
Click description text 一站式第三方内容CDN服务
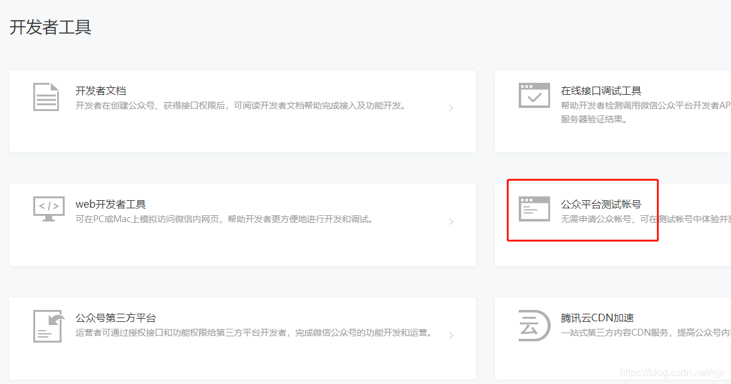(x=614, y=333)
